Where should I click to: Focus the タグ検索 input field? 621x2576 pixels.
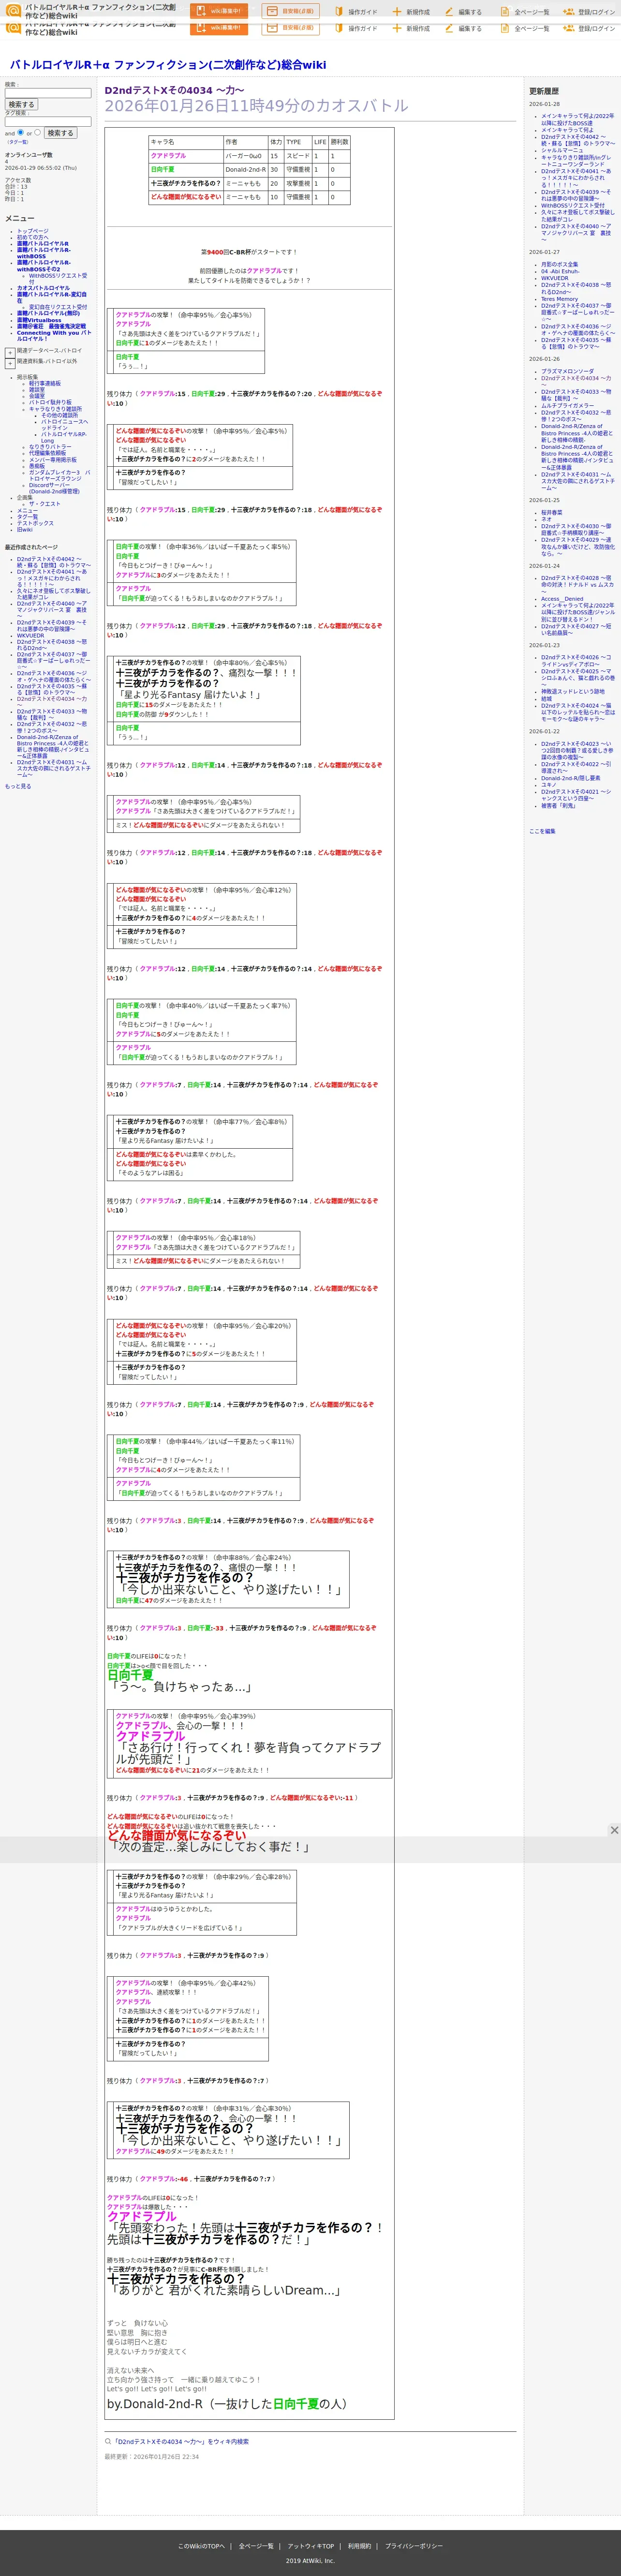[x=48, y=121]
